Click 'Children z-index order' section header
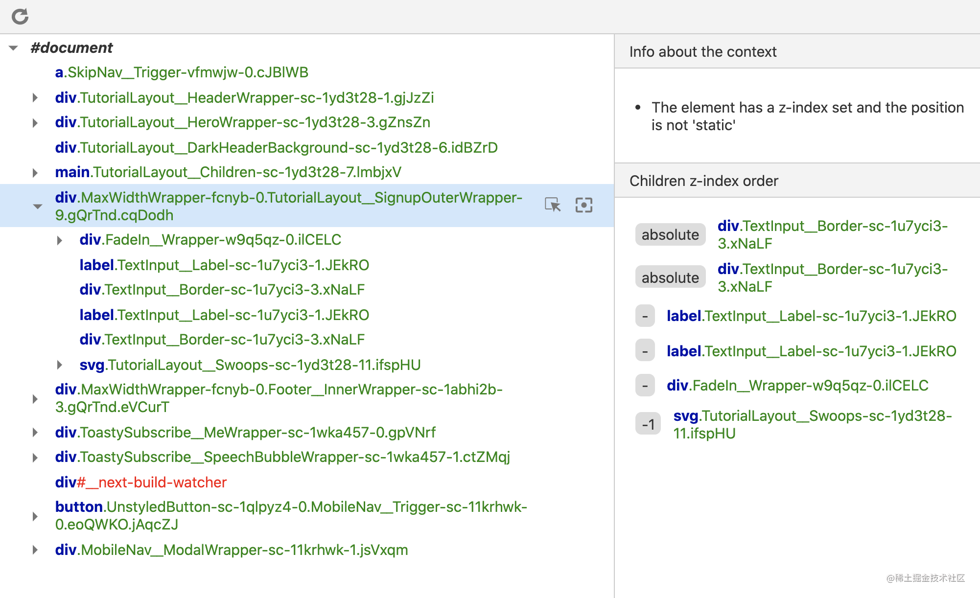980x598 pixels. click(797, 181)
